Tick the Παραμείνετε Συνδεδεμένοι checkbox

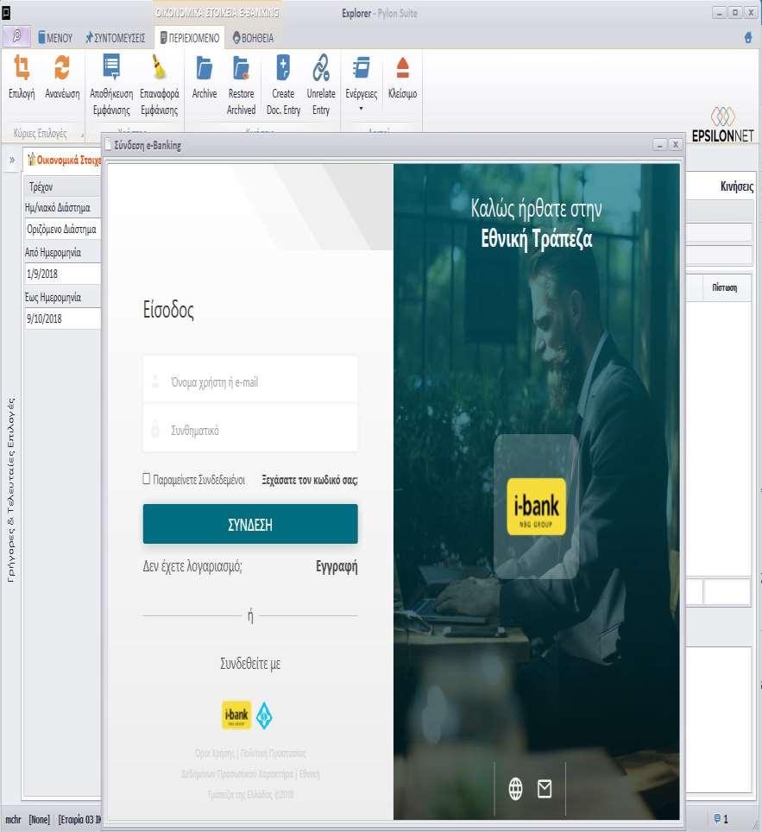[x=147, y=479]
